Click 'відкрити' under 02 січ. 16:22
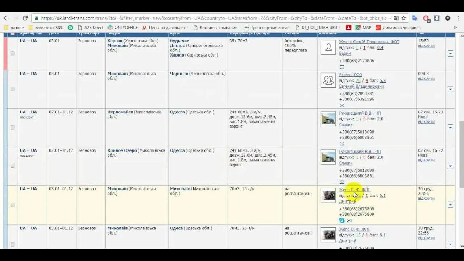The width and height of the screenshot is (464, 261). pyautogui.click(x=426, y=160)
